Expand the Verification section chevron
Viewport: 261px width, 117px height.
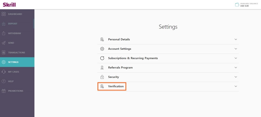pyautogui.click(x=236, y=86)
